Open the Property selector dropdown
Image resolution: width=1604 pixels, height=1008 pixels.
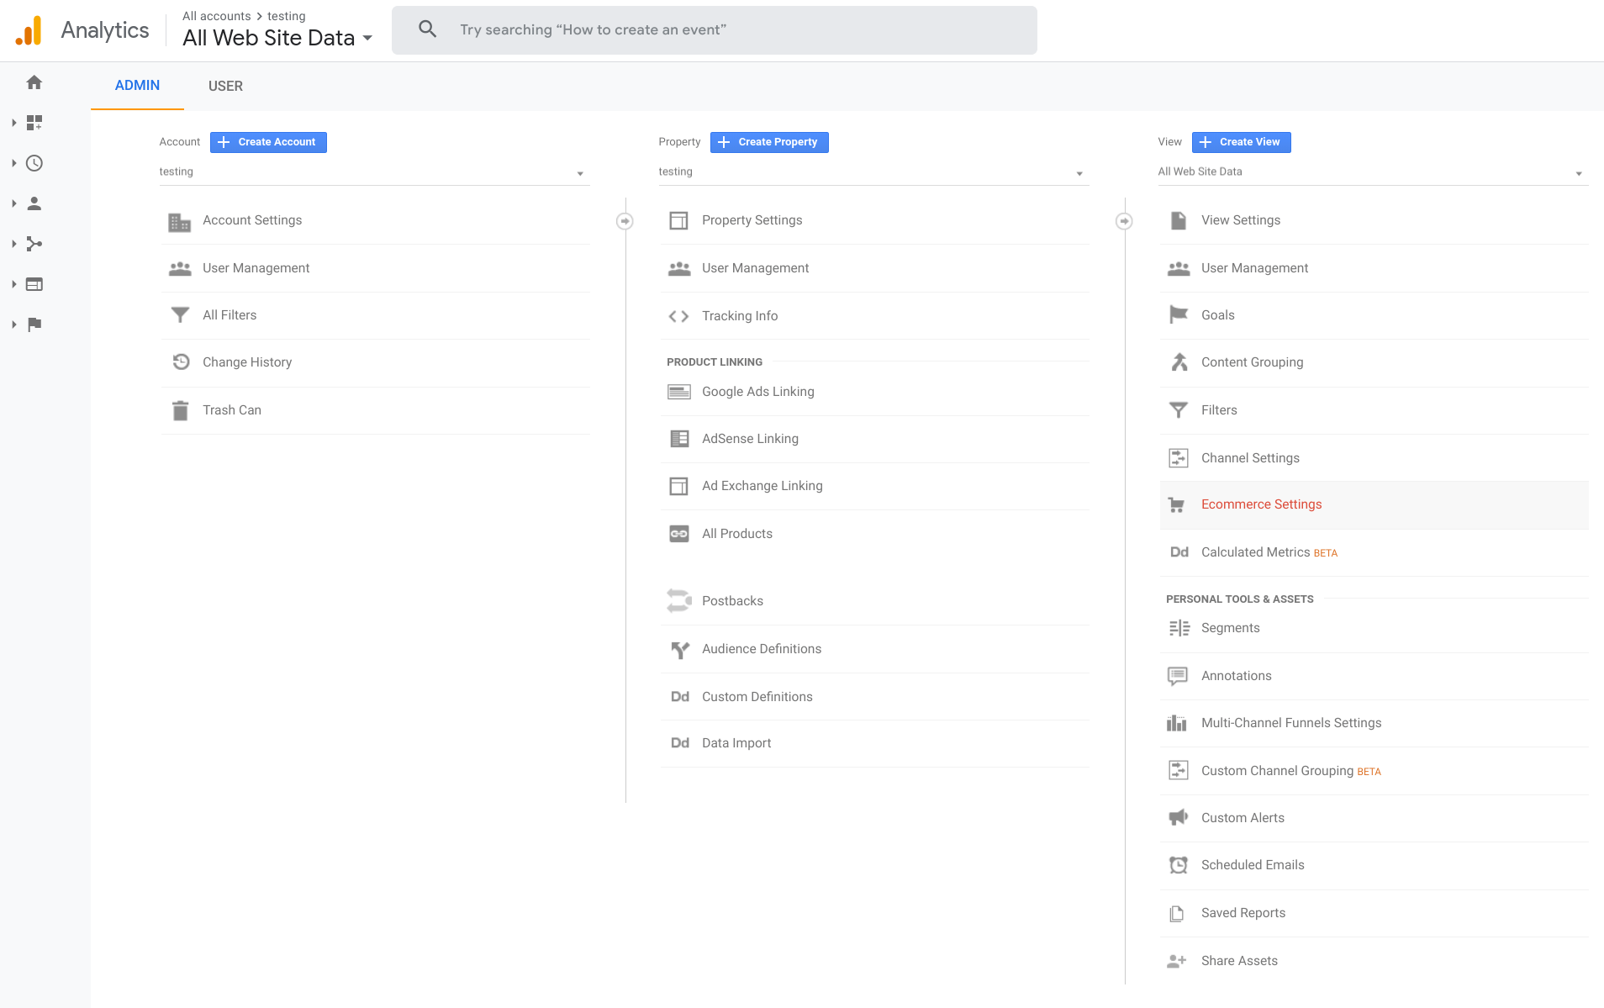[x=873, y=172]
